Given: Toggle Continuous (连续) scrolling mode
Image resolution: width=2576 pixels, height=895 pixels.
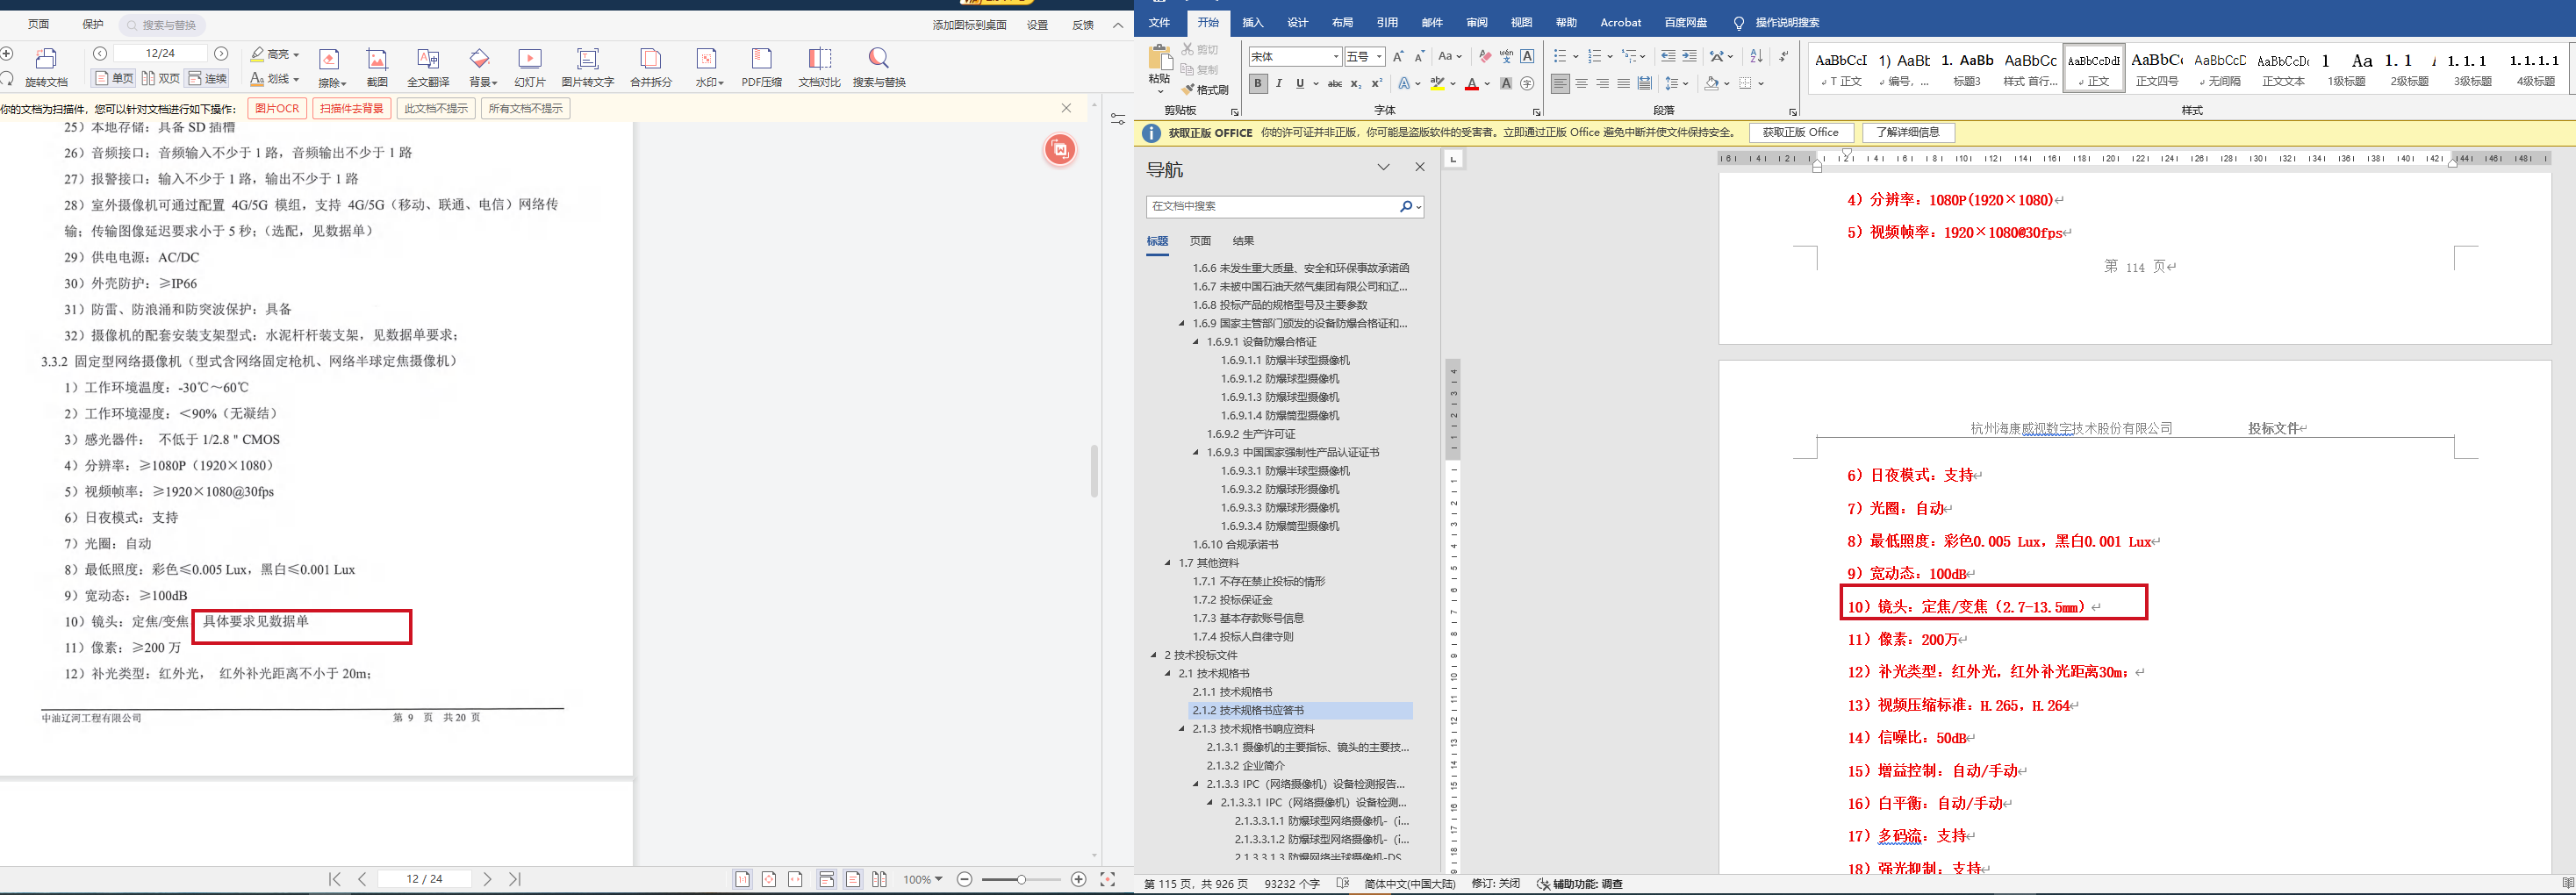Looking at the screenshot, I should pos(208,79).
